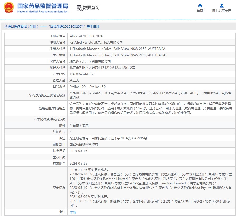Click the 网上办事大厅 user icon
The width and height of the screenshot is (236, 216).
221,6
